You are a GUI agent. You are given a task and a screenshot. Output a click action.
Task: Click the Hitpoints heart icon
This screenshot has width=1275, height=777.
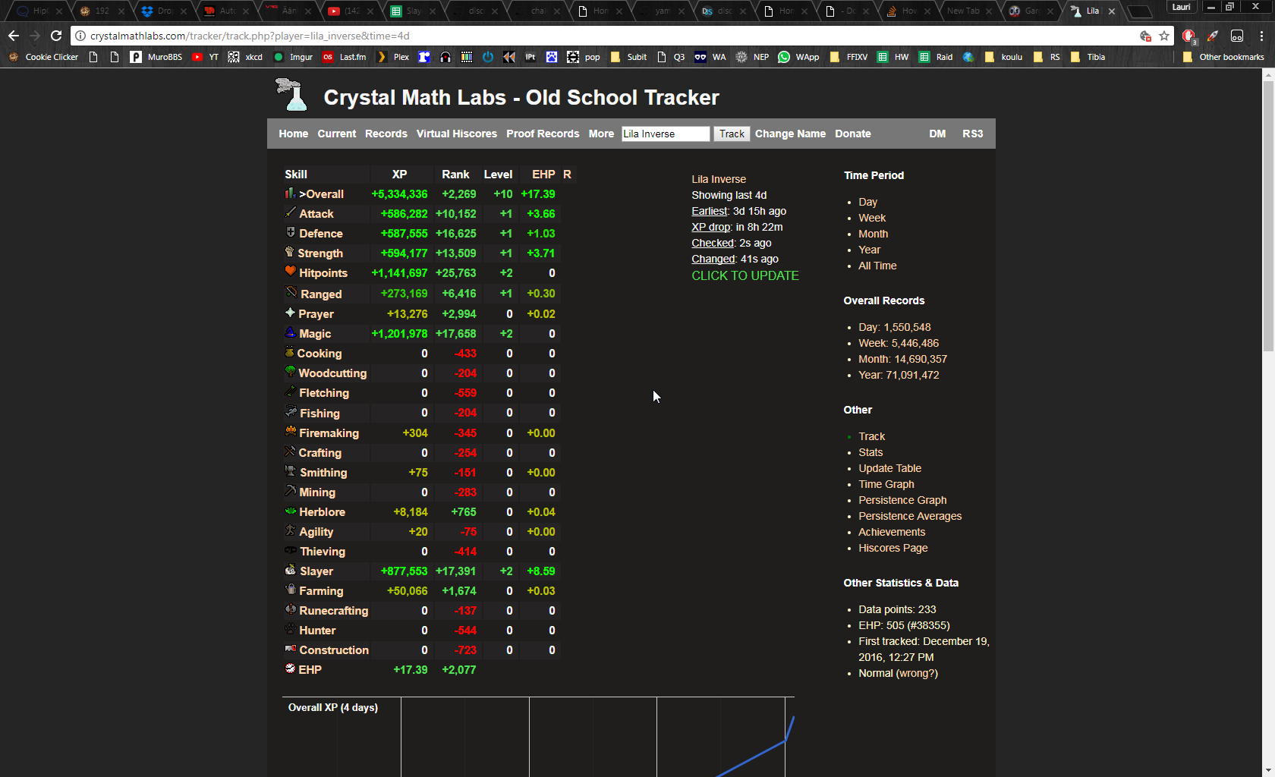pyautogui.click(x=290, y=272)
